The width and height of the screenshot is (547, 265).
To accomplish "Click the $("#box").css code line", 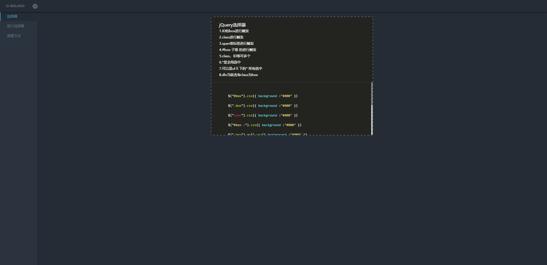I will point(263,96).
